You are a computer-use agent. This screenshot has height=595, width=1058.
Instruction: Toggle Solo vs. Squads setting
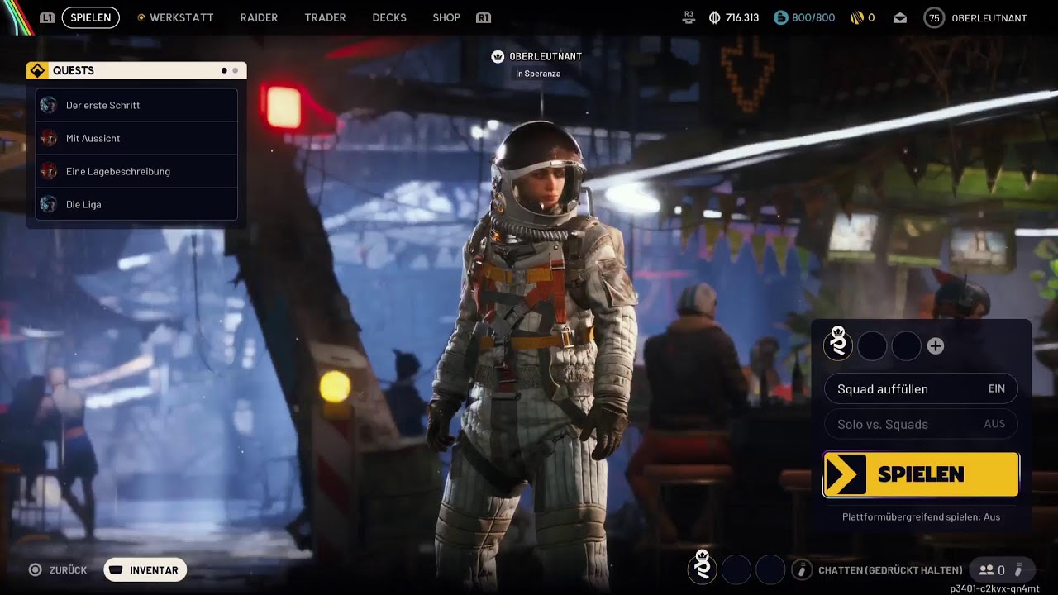(921, 424)
